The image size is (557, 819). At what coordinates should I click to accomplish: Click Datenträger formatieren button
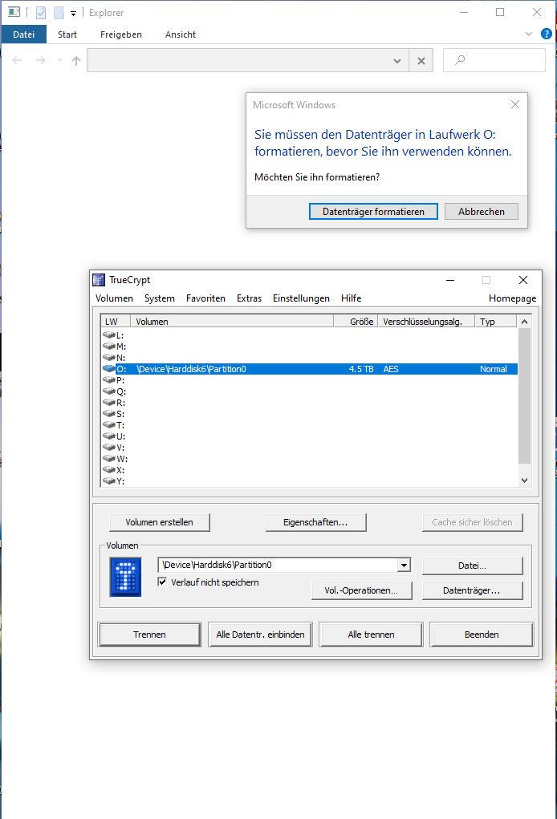pyautogui.click(x=373, y=212)
